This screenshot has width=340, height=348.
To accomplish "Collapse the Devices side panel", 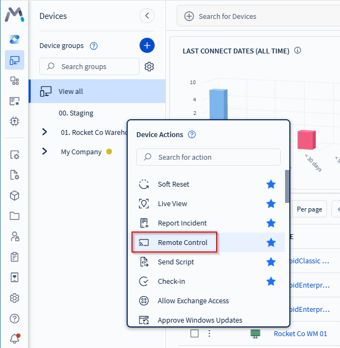I will tap(147, 16).
